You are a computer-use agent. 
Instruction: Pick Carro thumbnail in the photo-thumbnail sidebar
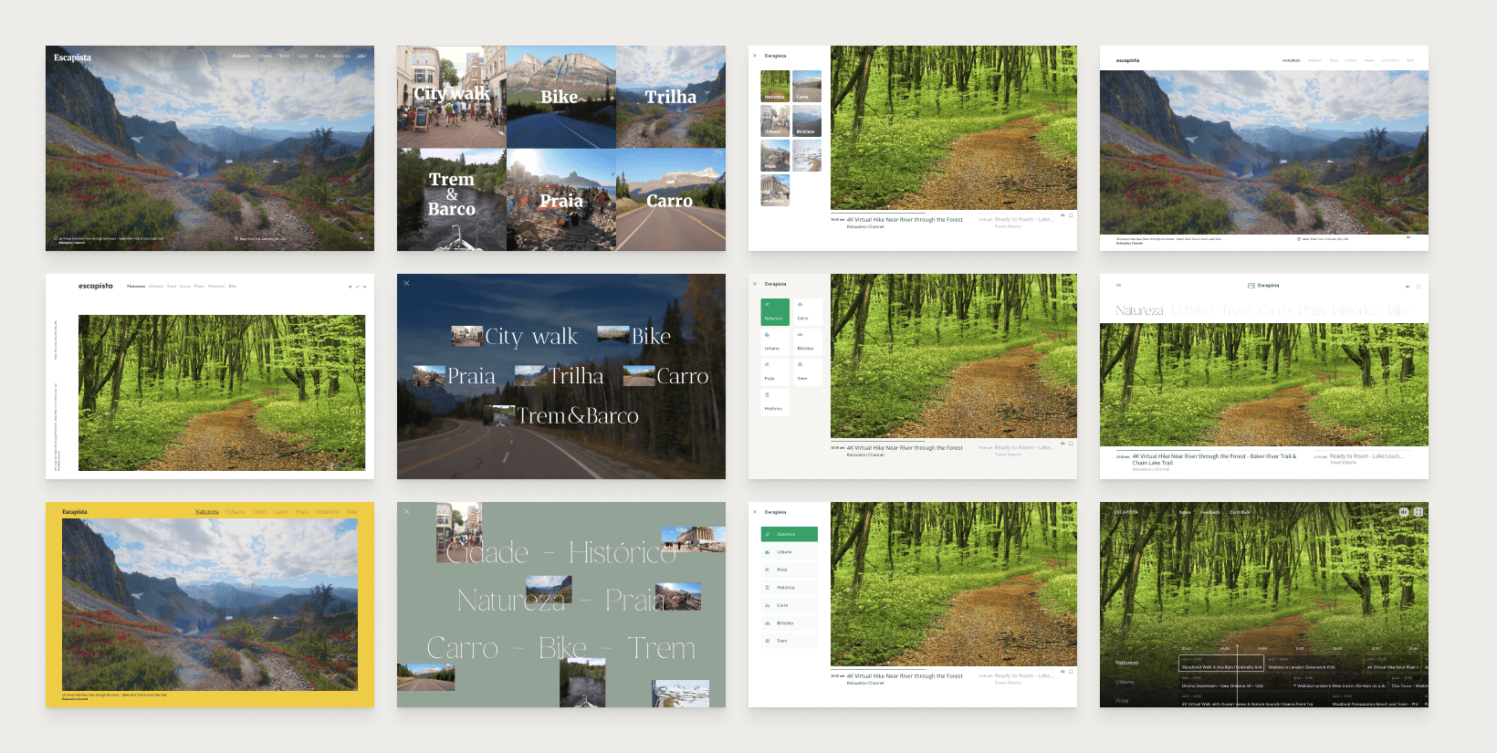[807, 87]
